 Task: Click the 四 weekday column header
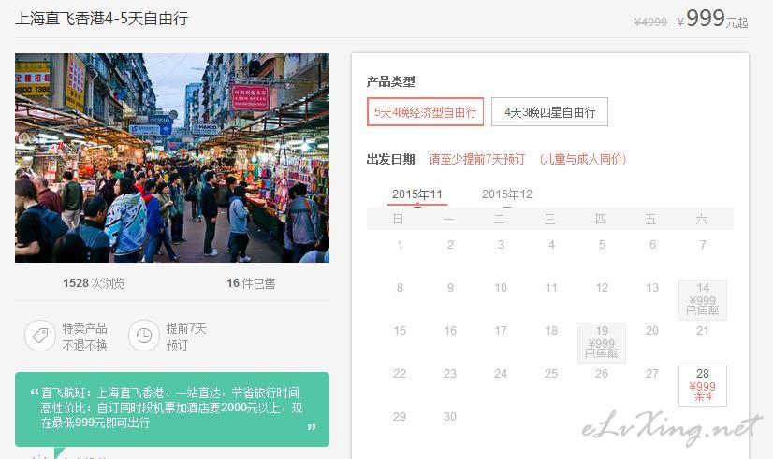(601, 219)
